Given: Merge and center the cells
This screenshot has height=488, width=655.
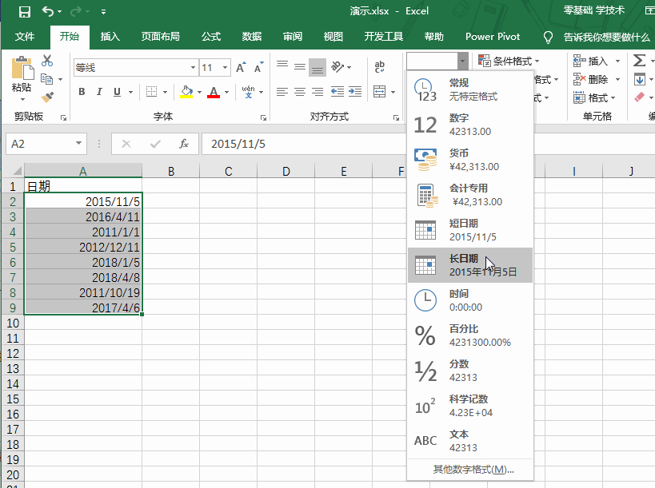Looking at the screenshot, I should (379, 92).
